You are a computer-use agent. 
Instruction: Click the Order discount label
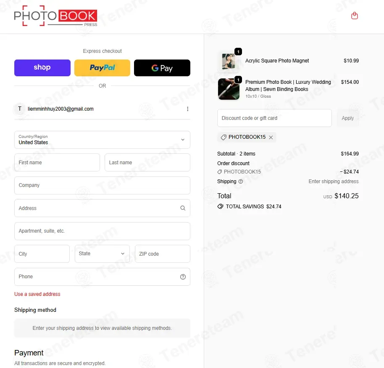click(x=234, y=163)
